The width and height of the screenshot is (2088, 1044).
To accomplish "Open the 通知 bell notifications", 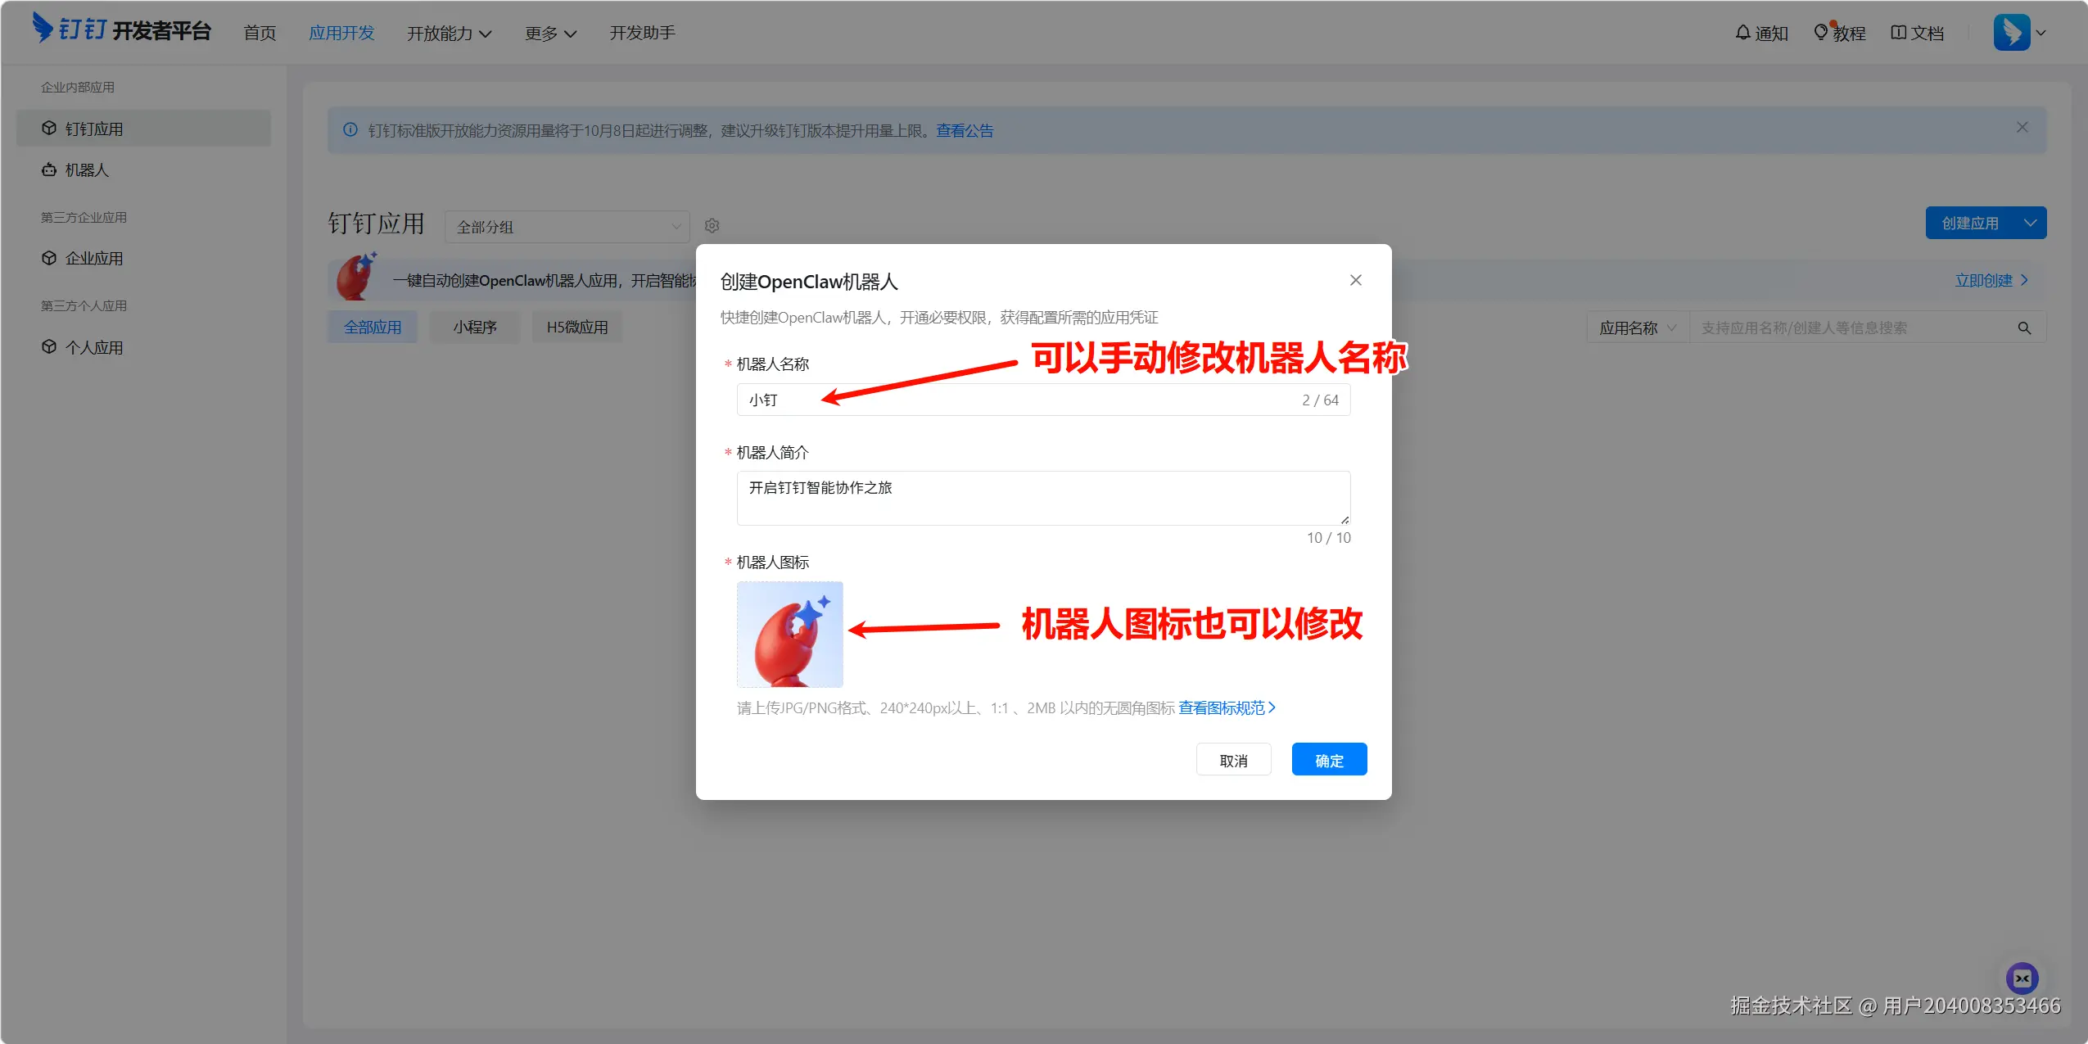I will click(x=1761, y=33).
